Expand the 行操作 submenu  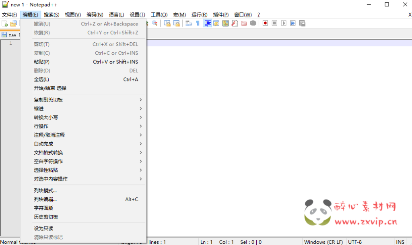(x=40, y=126)
